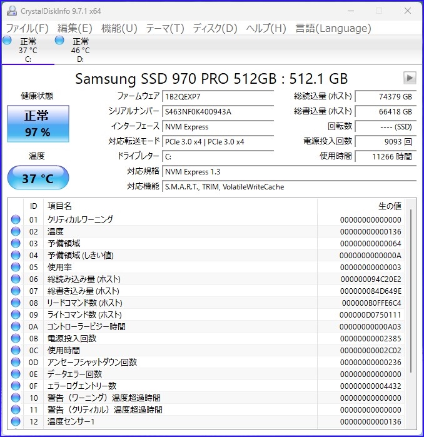Click status icon for row 12 温度センサー1

(16, 421)
